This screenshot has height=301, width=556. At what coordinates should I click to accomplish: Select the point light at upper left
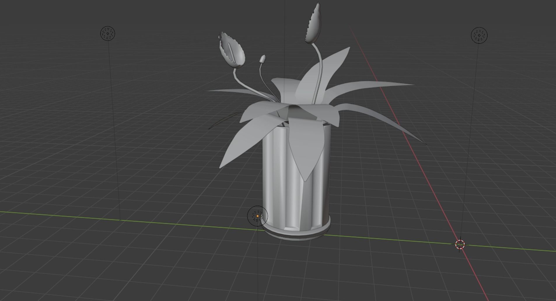coord(108,33)
